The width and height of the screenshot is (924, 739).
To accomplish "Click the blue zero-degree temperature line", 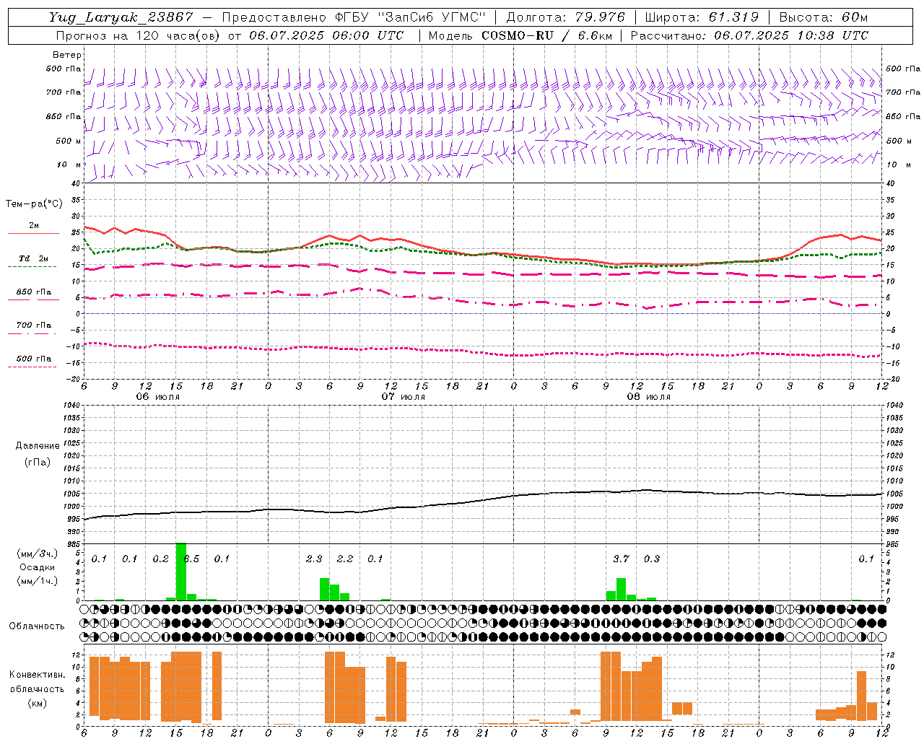I will 482,314.
